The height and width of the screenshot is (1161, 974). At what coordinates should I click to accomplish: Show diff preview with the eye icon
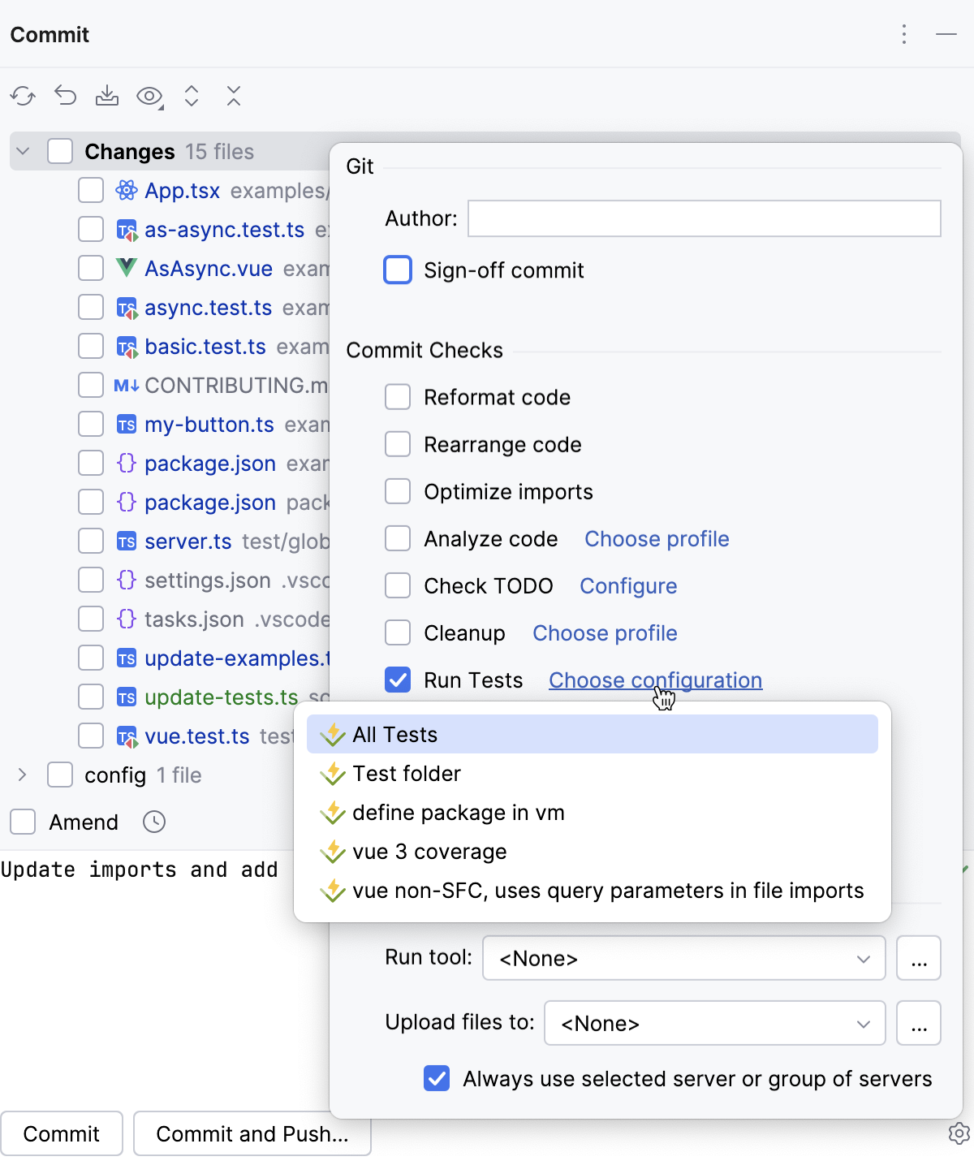coord(149,96)
